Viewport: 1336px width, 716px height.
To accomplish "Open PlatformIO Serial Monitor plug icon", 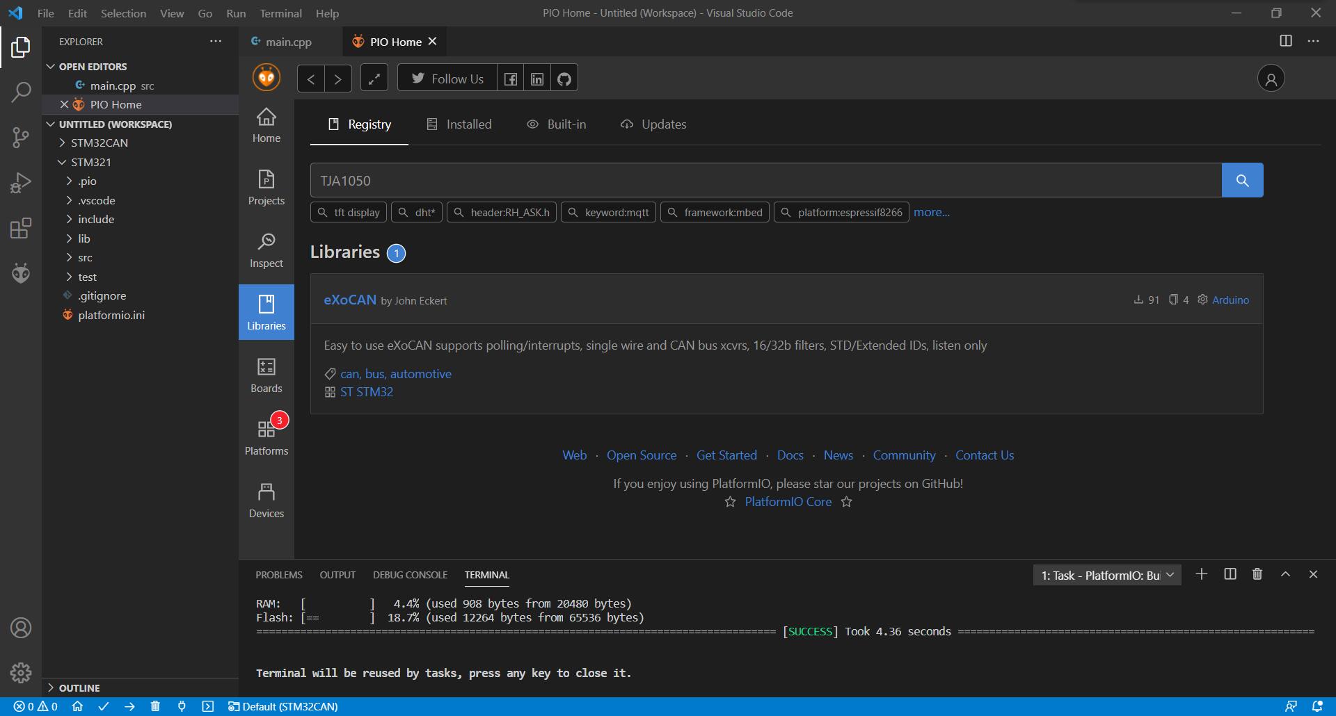I will pos(182,706).
